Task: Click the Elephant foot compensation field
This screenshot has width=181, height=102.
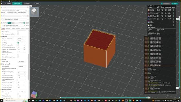Action: click(21, 49)
